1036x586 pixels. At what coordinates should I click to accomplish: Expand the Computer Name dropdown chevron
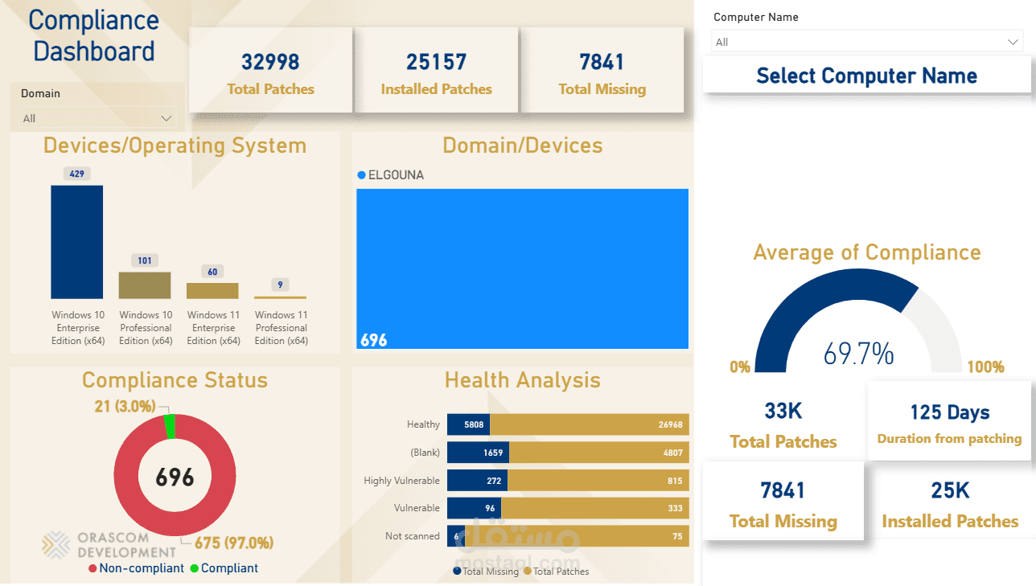[x=1013, y=42]
